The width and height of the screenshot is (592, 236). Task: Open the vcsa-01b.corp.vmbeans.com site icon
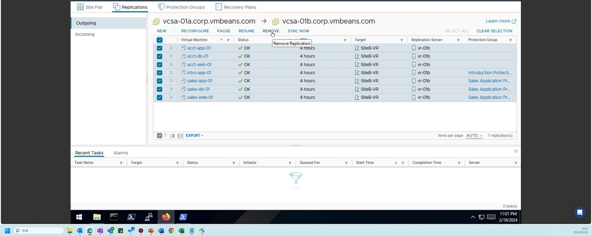click(276, 22)
